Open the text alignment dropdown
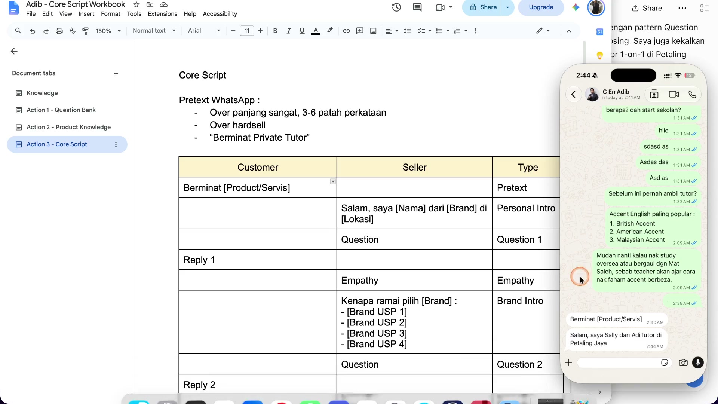 point(392,31)
